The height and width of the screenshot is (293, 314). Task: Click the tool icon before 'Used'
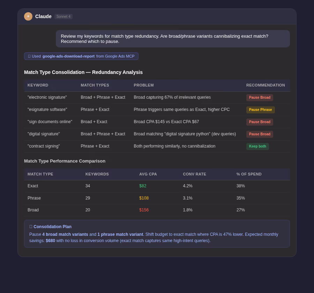(x=29, y=56)
